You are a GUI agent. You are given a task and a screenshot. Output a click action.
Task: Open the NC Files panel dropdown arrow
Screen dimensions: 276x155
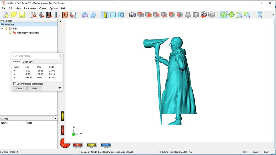click(x=55, y=119)
